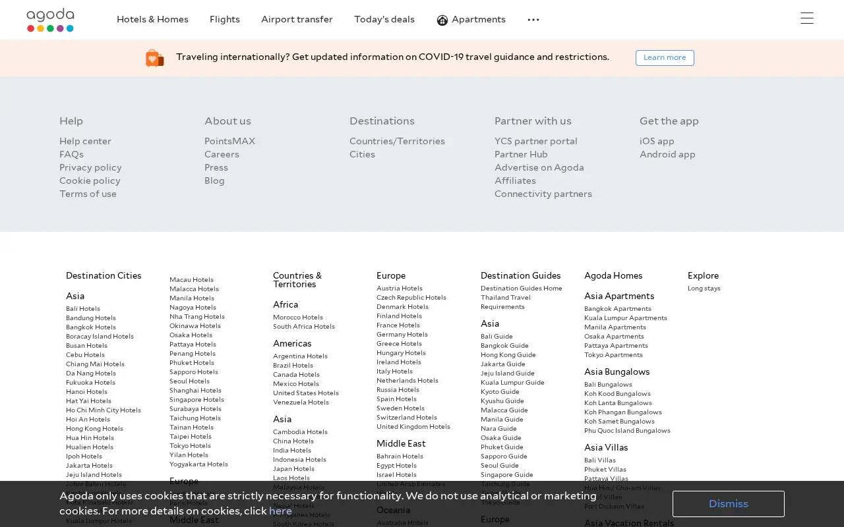
Task: Open United States Hotels
Action: pyautogui.click(x=306, y=393)
